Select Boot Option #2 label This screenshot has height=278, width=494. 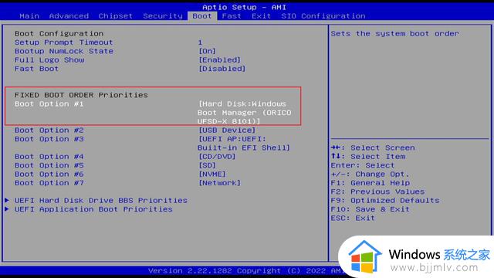49,131
